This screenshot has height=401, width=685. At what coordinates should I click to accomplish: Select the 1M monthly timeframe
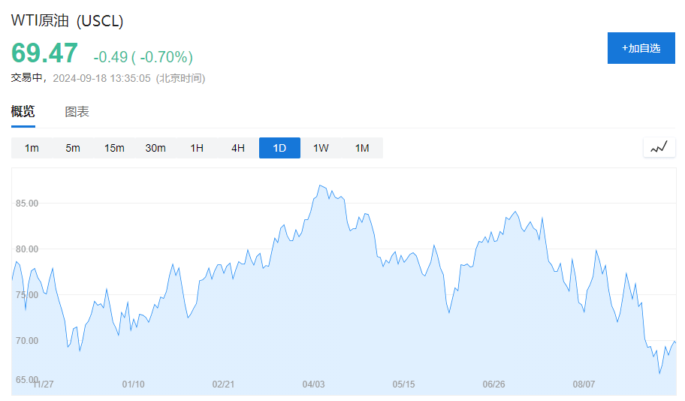(x=362, y=148)
